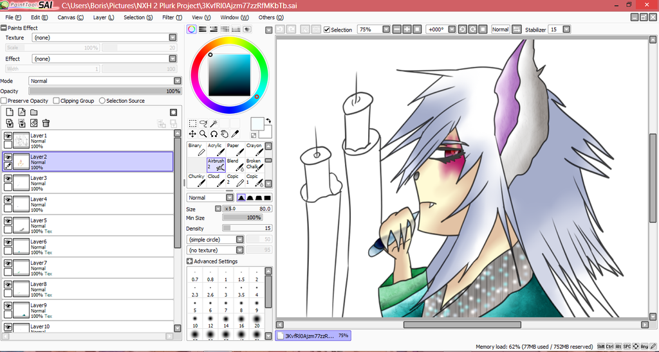Adjust the brush Density slider
This screenshot has height=352, width=659.
247,228
